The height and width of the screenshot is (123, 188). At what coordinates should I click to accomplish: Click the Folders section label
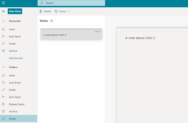tap(13, 67)
